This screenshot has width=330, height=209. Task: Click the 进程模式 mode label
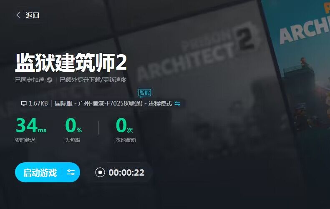tap(160, 103)
